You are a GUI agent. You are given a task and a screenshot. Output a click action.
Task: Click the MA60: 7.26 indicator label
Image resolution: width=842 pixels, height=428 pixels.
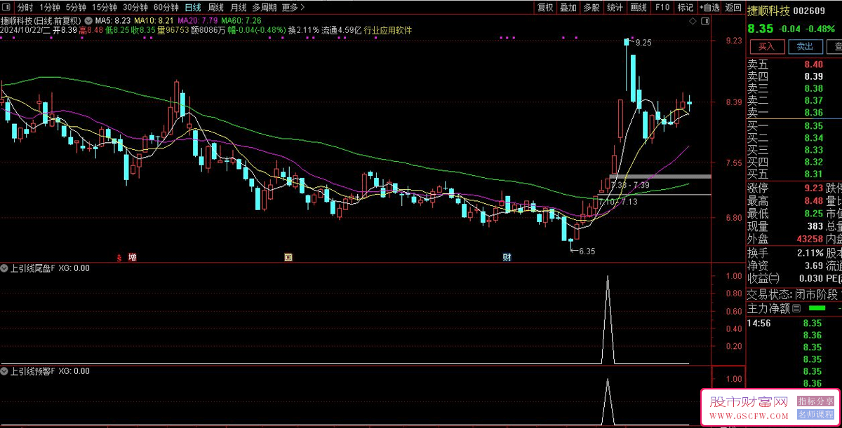pos(241,21)
